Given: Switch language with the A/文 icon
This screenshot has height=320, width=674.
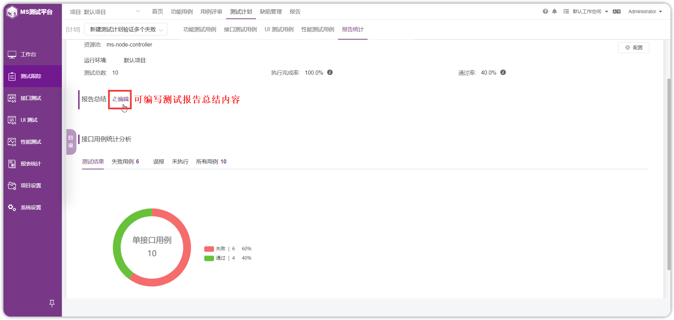Looking at the screenshot, I should tap(617, 11).
